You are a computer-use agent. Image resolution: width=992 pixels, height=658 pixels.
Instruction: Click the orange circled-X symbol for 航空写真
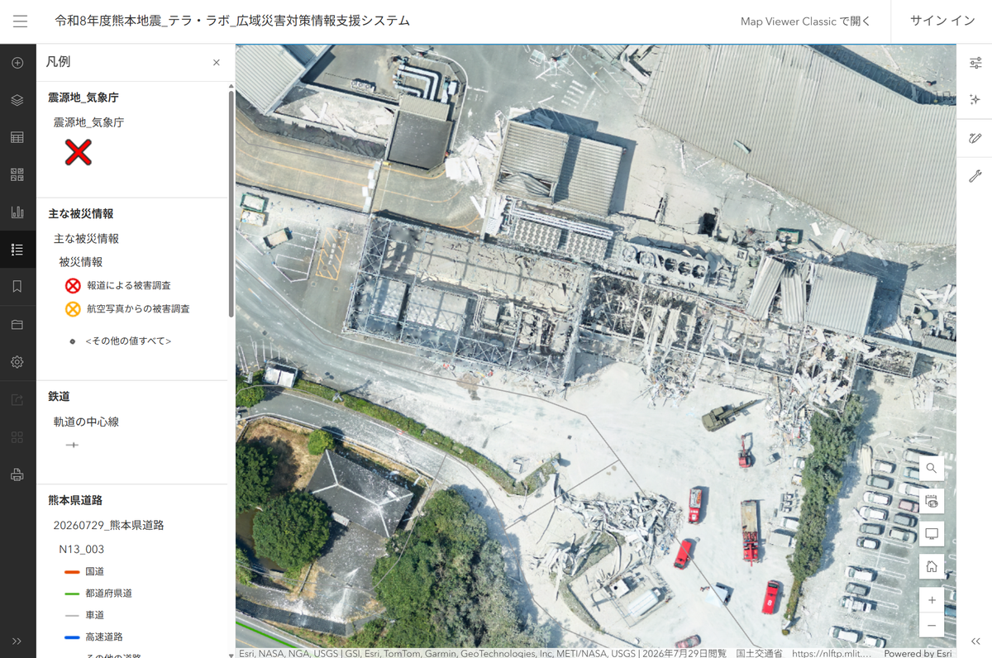point(73,309)
